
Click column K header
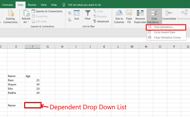(x=104, y=47)
